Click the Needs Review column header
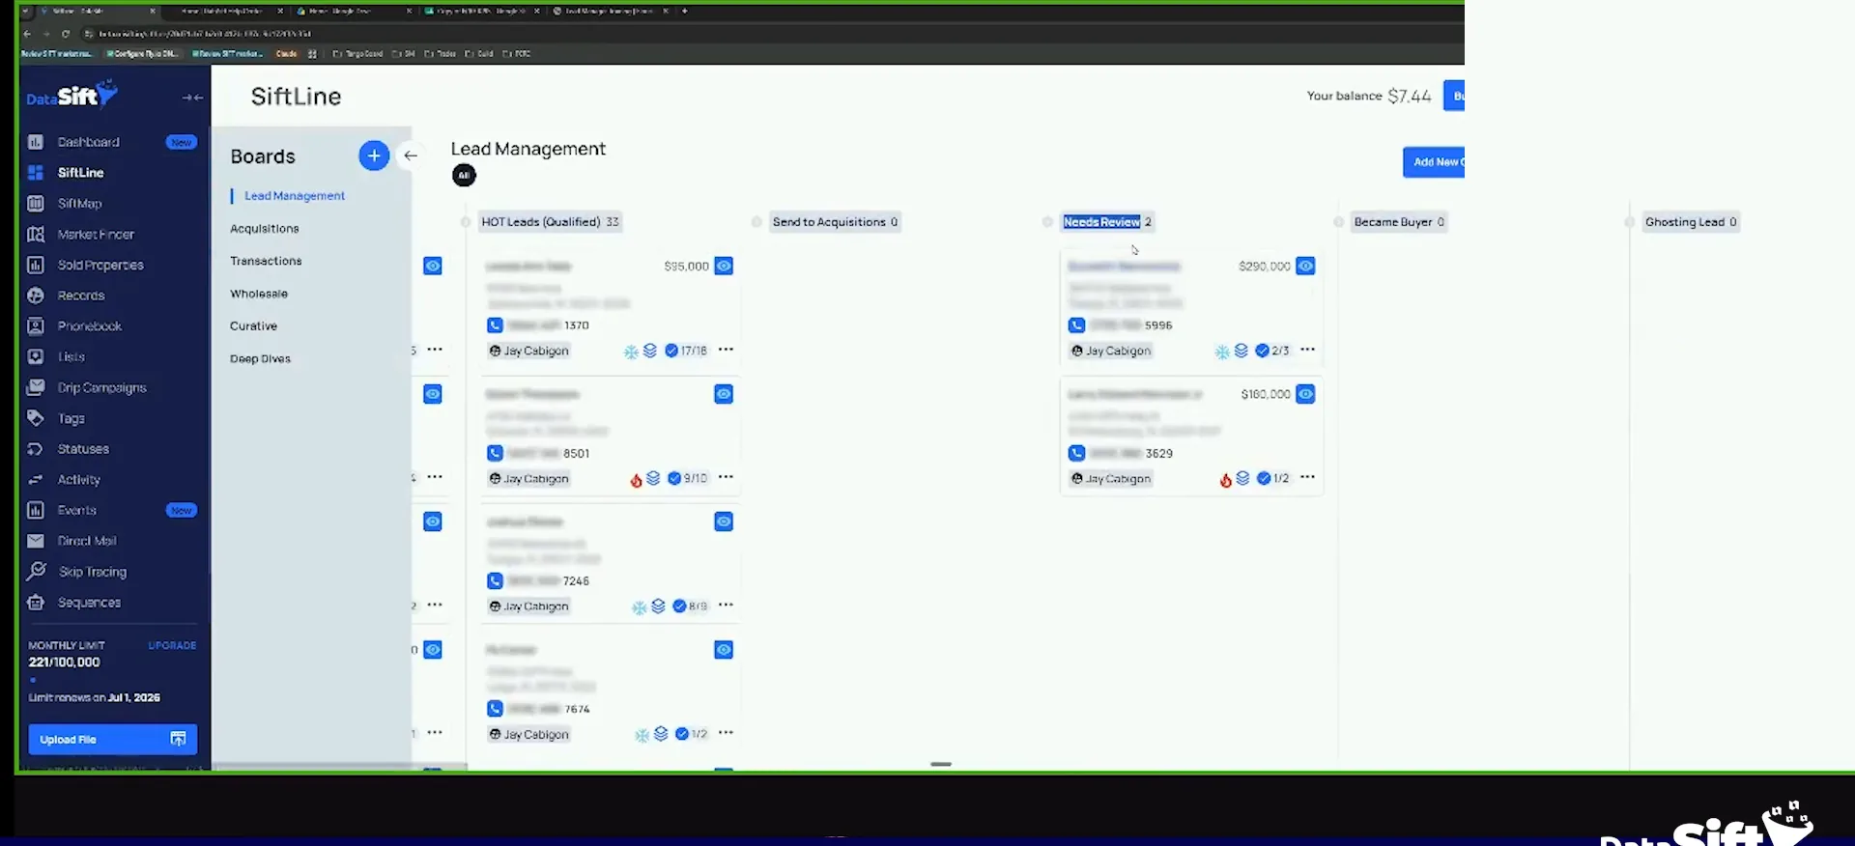Image resolution: width=1855 pixels, height=846 pixels. (1107, 222)
